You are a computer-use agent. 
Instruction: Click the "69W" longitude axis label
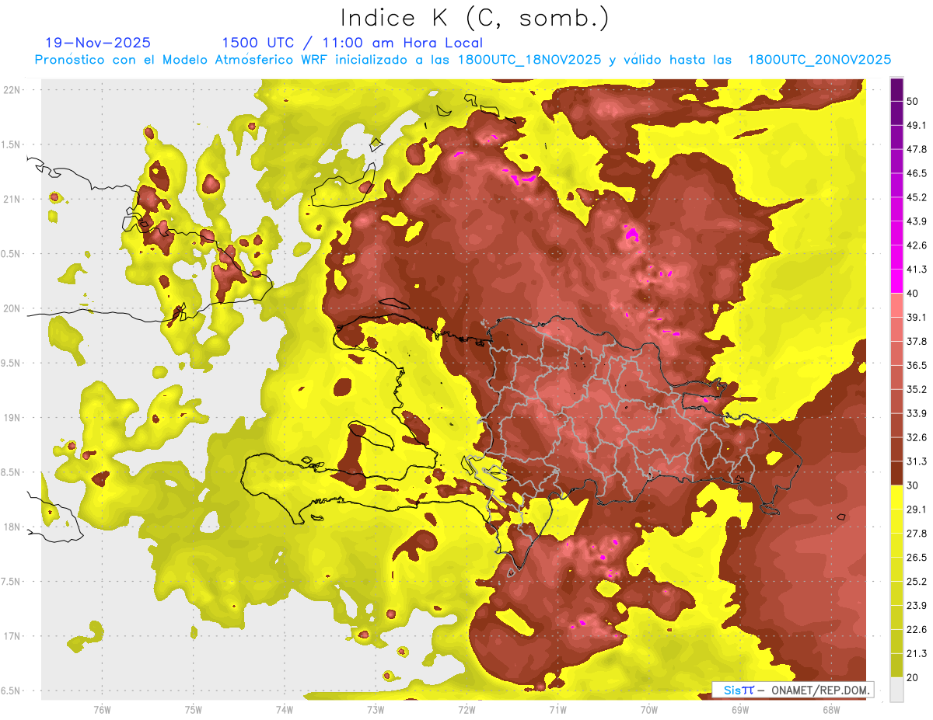click(x=739, y=710)
